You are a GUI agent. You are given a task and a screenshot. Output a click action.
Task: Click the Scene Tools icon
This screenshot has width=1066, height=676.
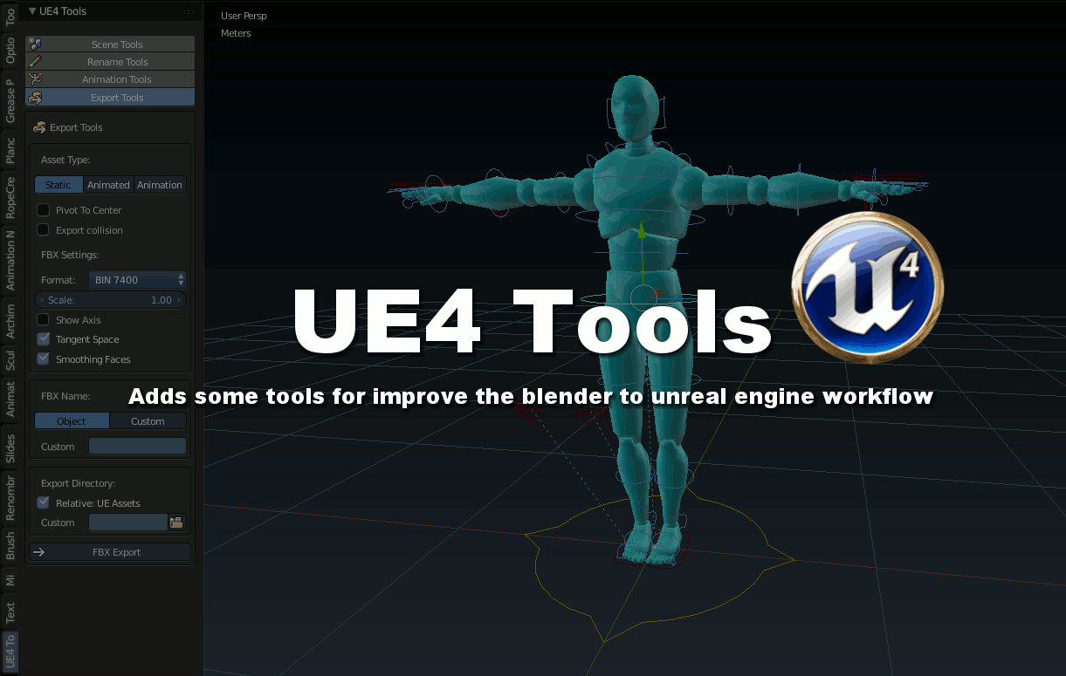coord(35,44)
